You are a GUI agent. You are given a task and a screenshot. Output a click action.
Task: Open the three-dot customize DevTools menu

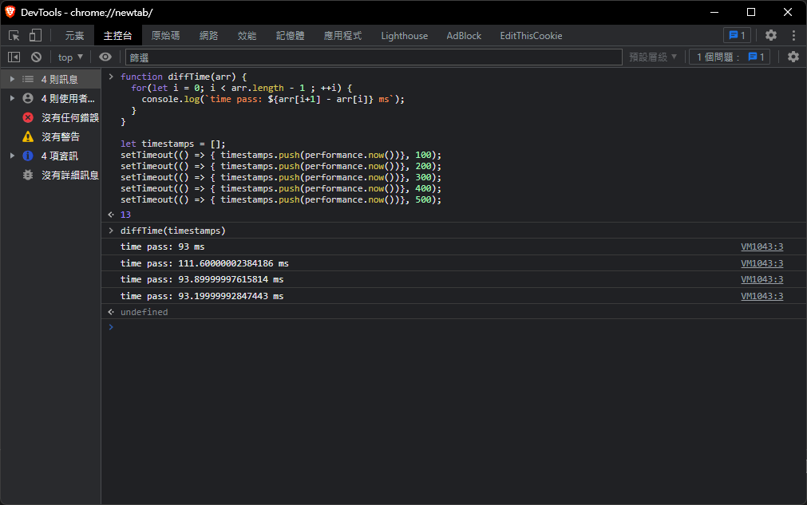point(793,36)
